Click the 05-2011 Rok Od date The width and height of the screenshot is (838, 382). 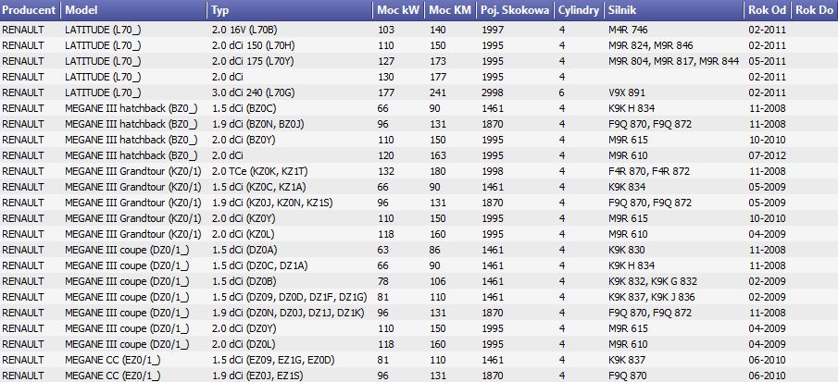[767, 61]
